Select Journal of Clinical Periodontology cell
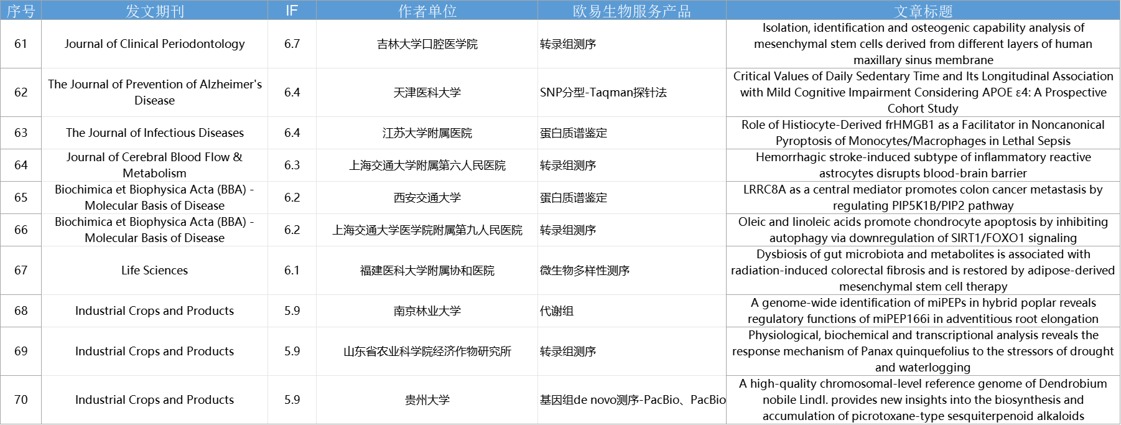 pyautogui.click(x=154, y=44)
